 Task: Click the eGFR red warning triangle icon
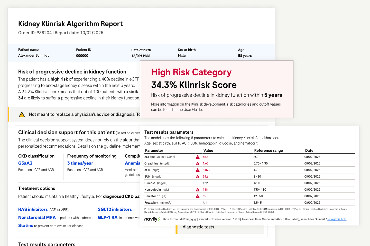pos(198,157)
